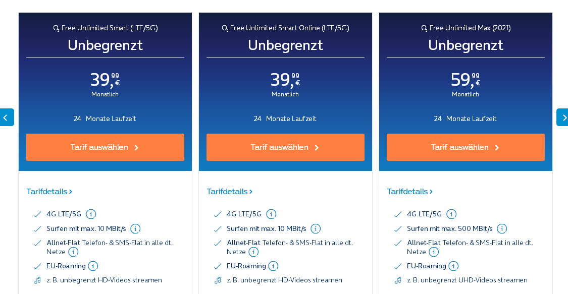This screenshot has width=568, height=294.
Task: Choose Tarif auswählen for Unlimited Smart Online
Action: (x=285, y=147)
